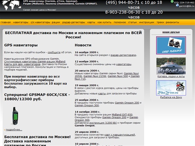Click the карты link in 19 января news
The image size is (195, 146).
[102, 93]
